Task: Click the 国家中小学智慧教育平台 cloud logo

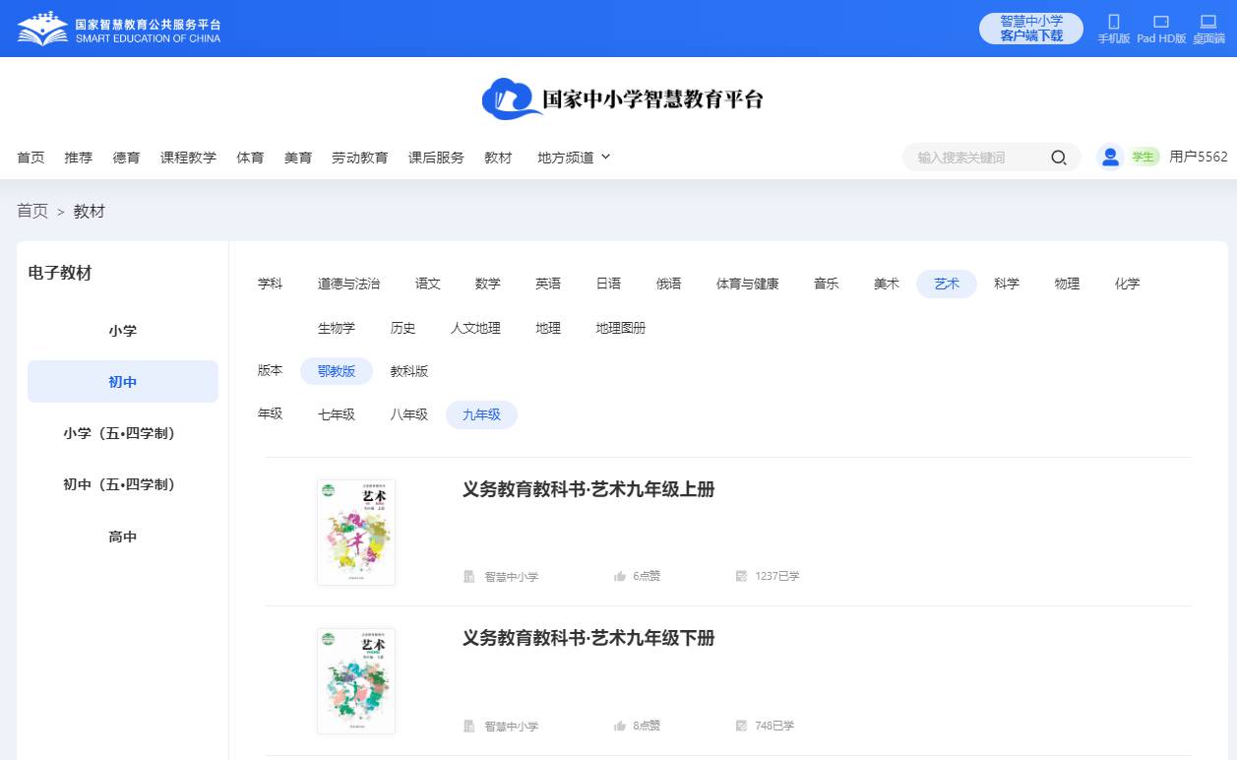Action: tap(623, 98)
